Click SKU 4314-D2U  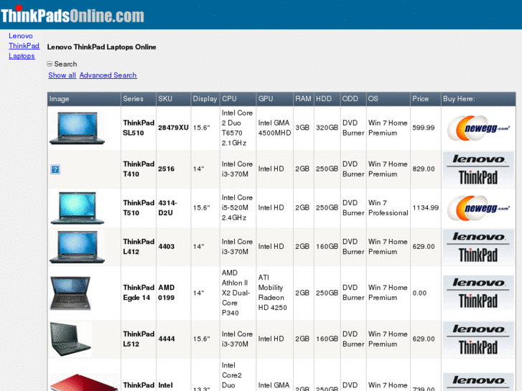[x=168, y=207]
